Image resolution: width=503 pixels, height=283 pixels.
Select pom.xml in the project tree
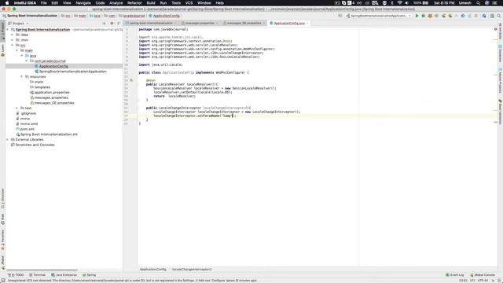point(27,129)
